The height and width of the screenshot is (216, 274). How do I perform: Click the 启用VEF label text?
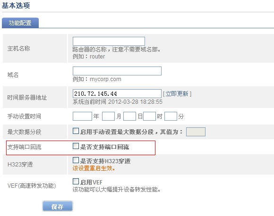(91, 183)
